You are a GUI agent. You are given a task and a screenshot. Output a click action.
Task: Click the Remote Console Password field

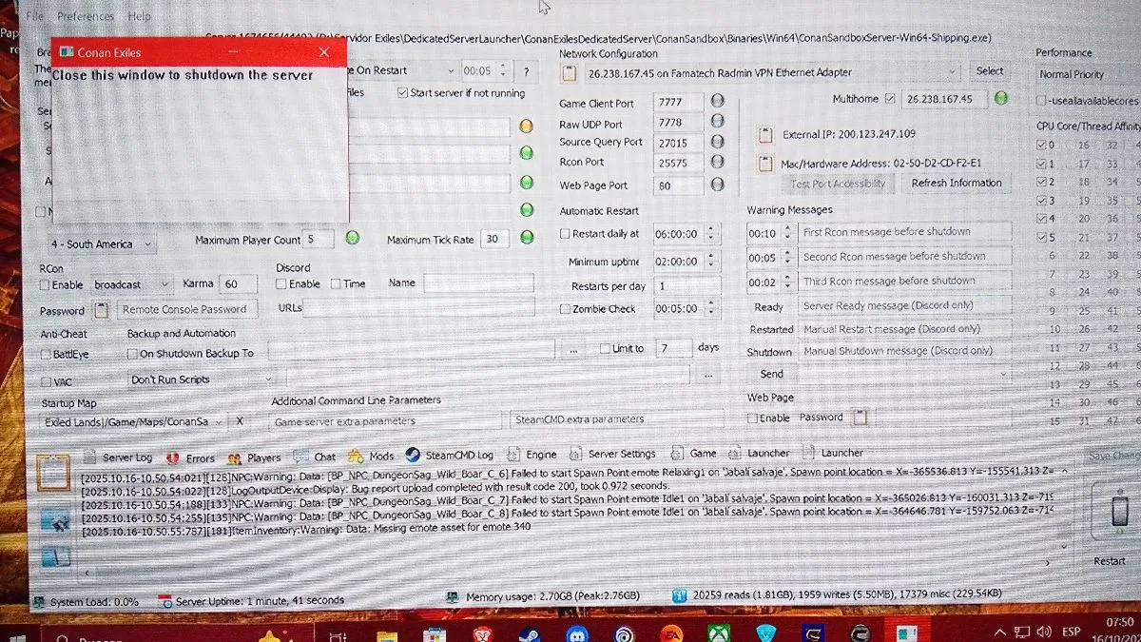point(186,309)
